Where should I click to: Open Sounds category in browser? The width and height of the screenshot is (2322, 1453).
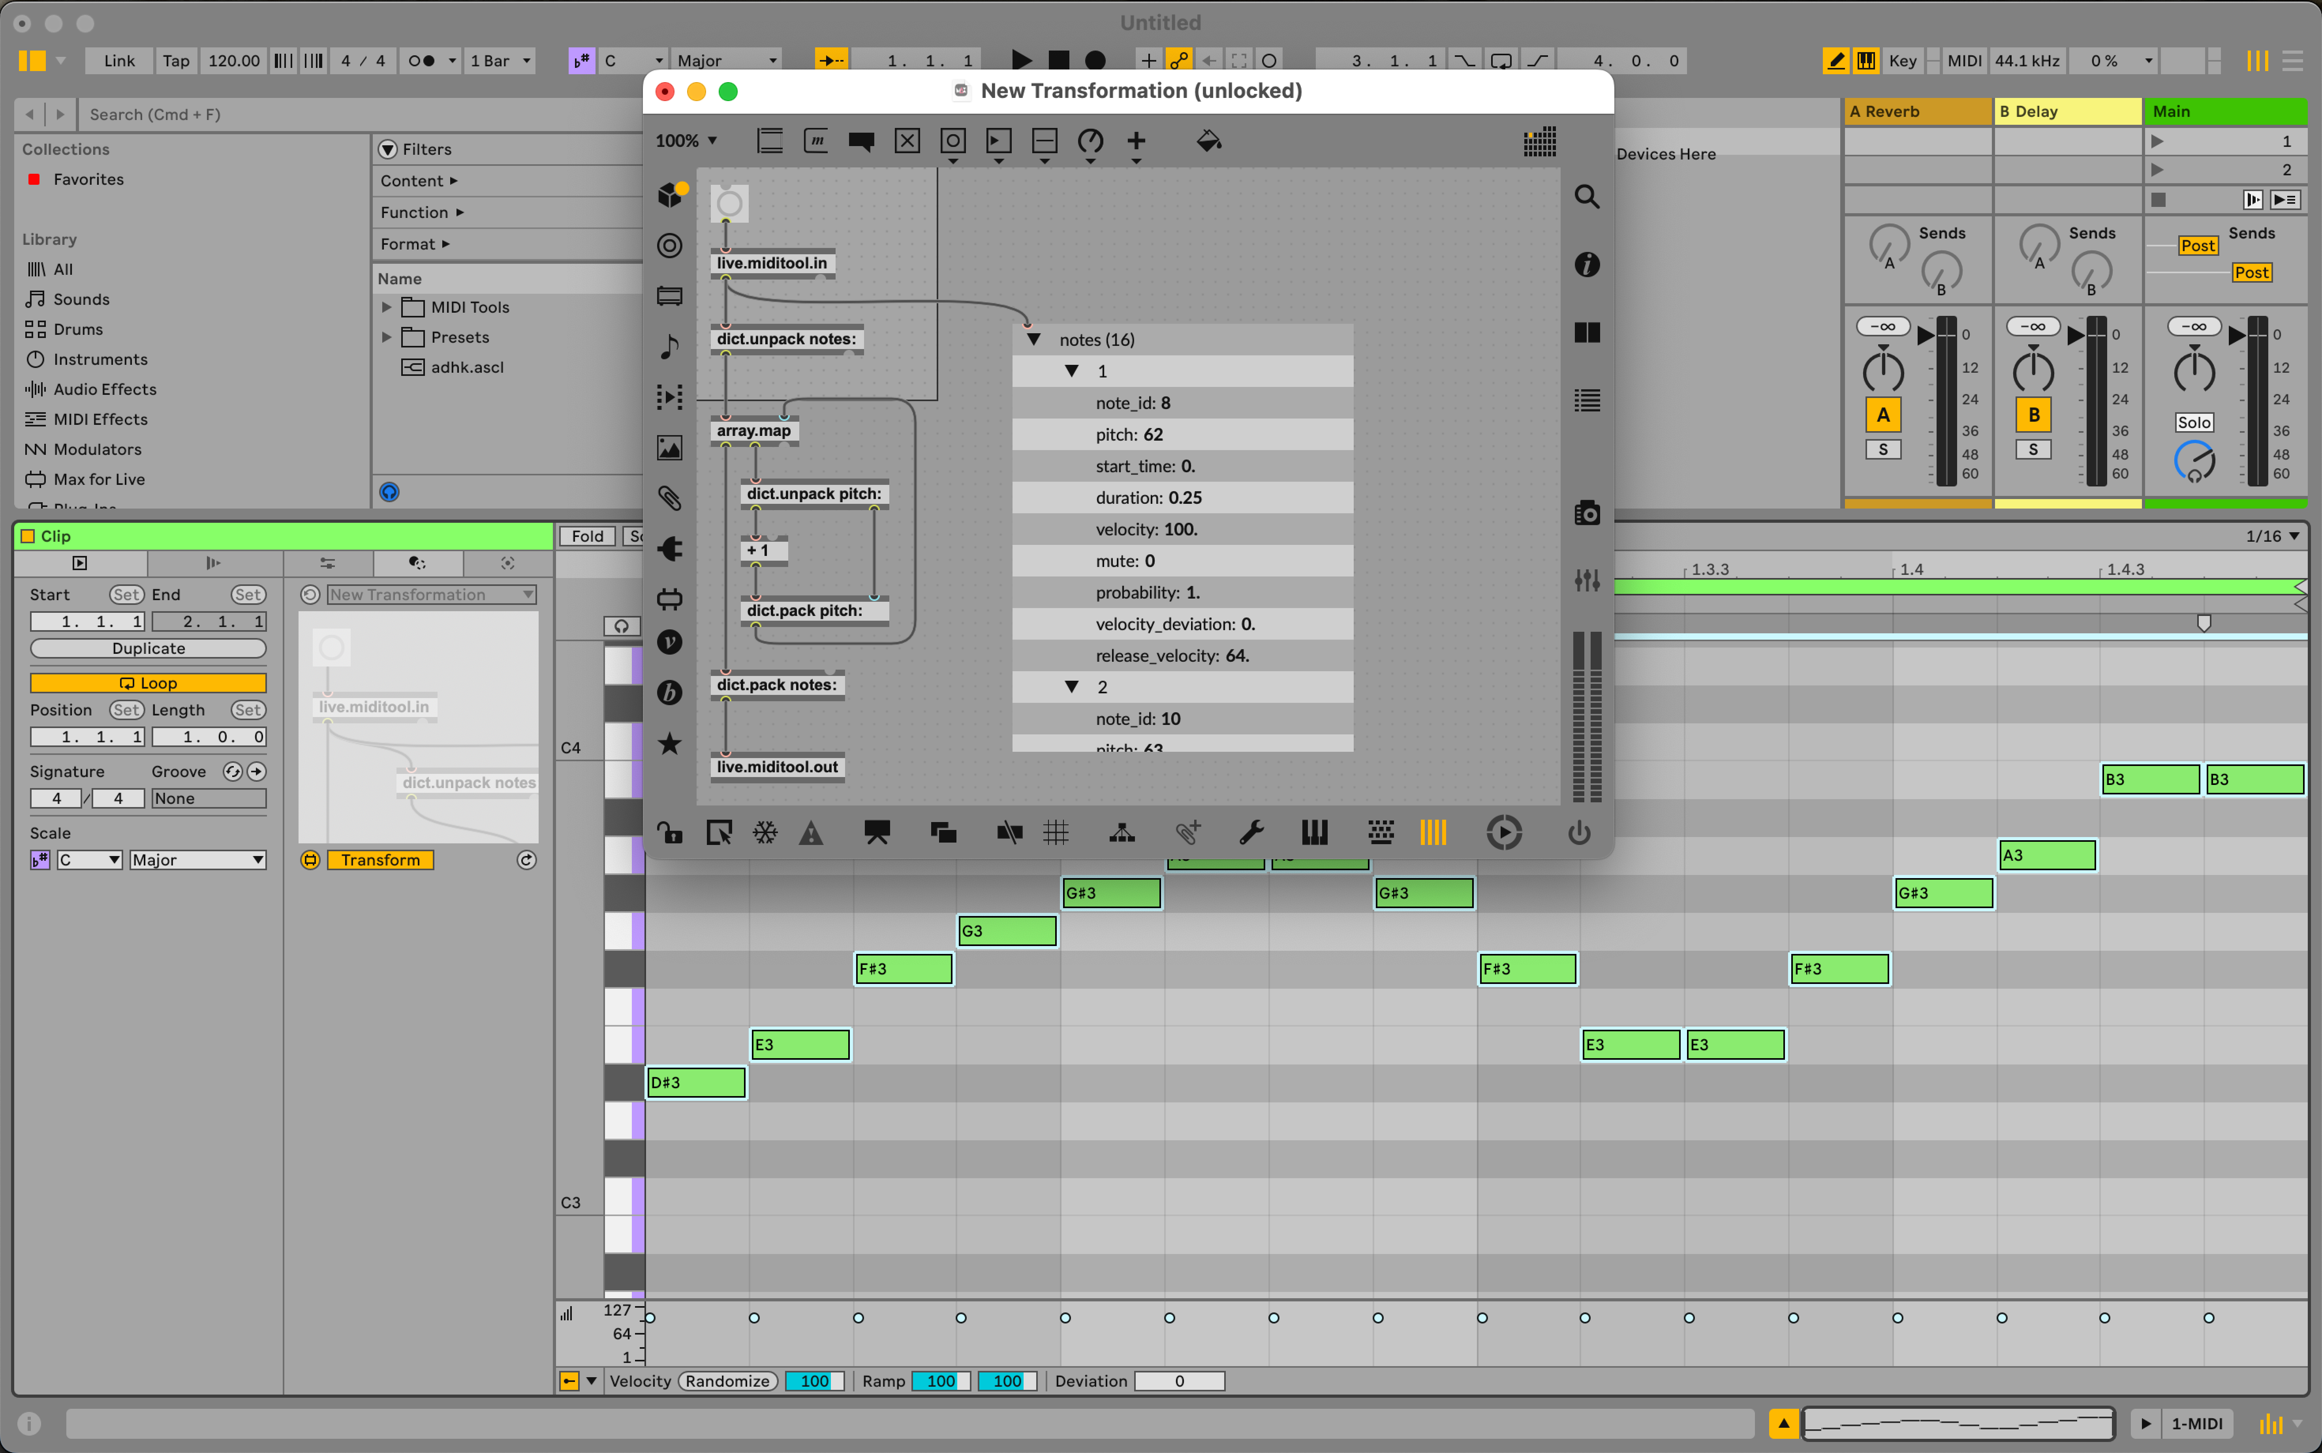click(x=81, y=300)
